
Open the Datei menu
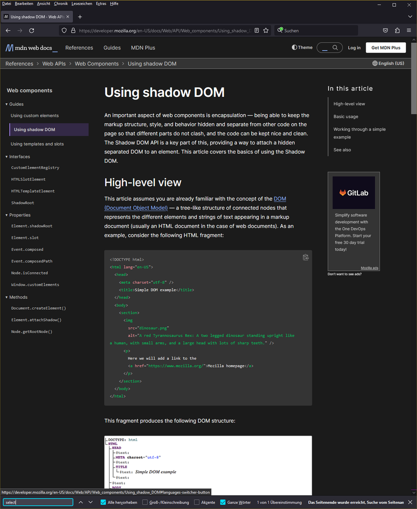(x=7, y=4)
